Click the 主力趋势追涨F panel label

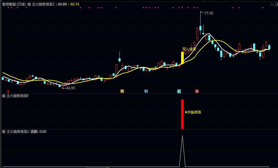click(x=17, y=96)
